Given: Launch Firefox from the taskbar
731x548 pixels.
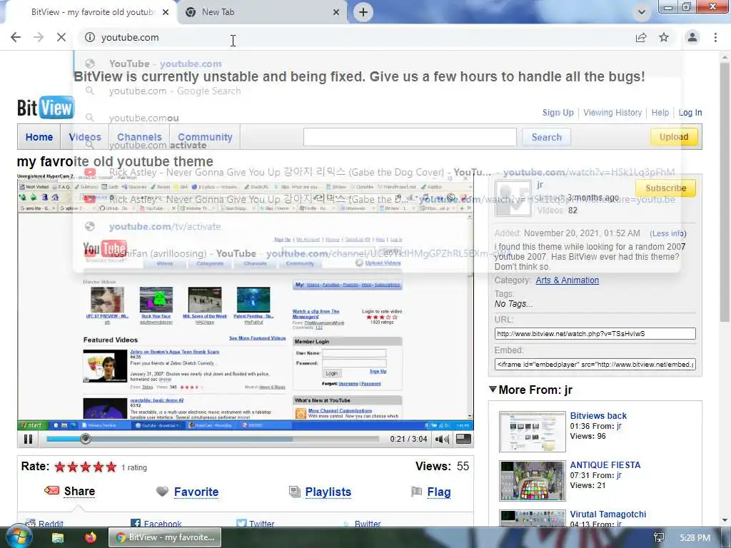Looking at the screenshot, I should tap(91, 537).
